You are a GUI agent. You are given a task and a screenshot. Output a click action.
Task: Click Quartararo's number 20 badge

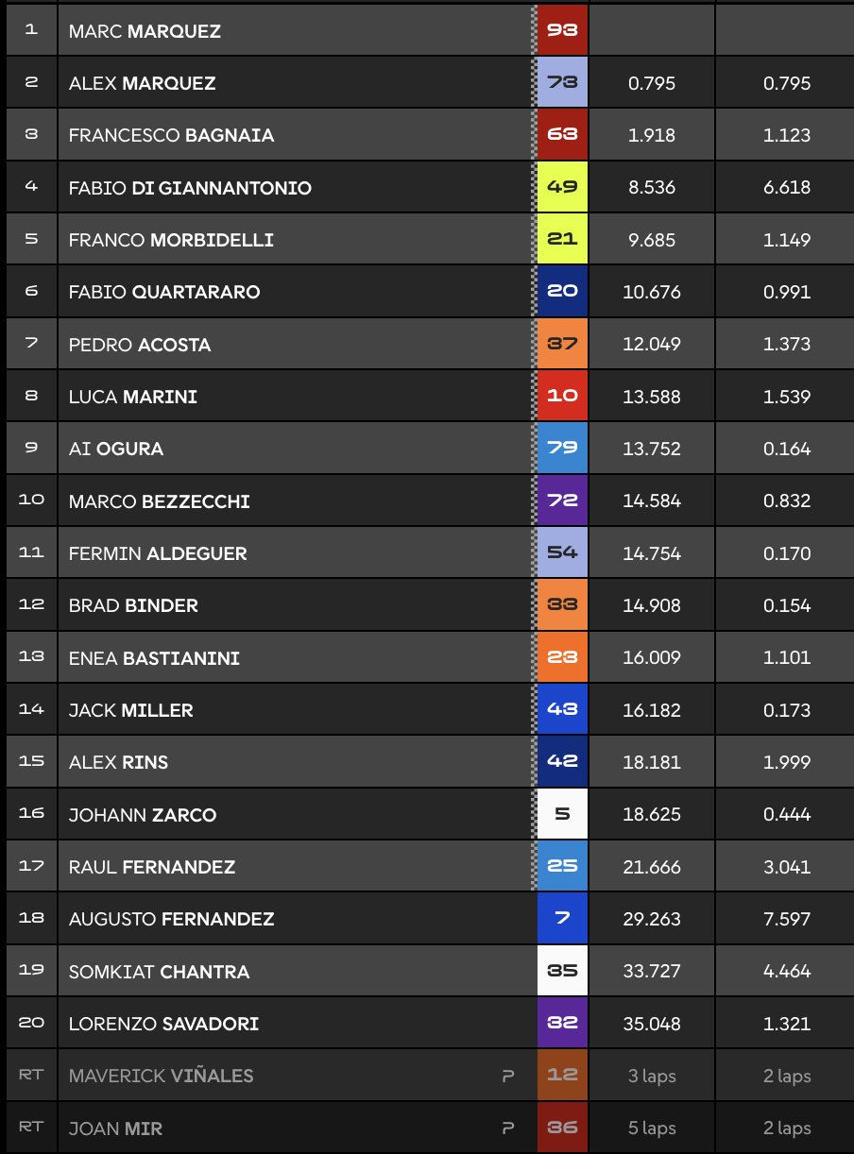click(x=562, y=292)
